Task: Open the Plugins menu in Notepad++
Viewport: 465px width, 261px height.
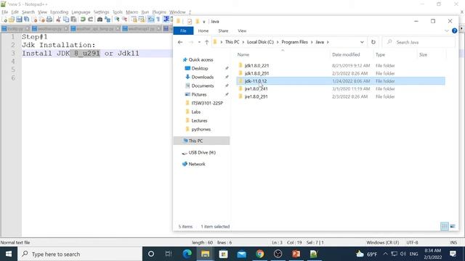Action: [x=159, y=12]
